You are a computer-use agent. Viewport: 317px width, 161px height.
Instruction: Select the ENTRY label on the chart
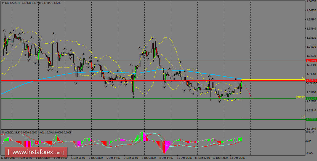[301, 97]
